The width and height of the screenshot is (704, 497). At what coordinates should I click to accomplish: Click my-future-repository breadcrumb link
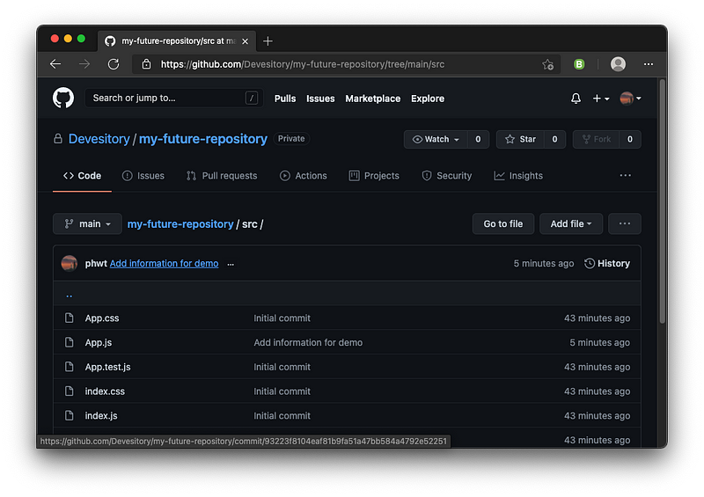(x=180, y=224)
